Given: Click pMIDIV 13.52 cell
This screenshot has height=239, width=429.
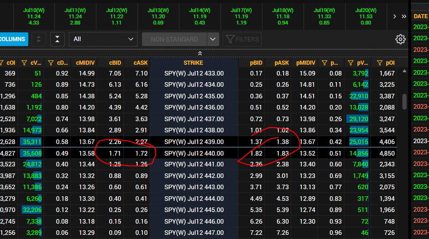Looking at the screenshot, I should click(x=307, y=154).
